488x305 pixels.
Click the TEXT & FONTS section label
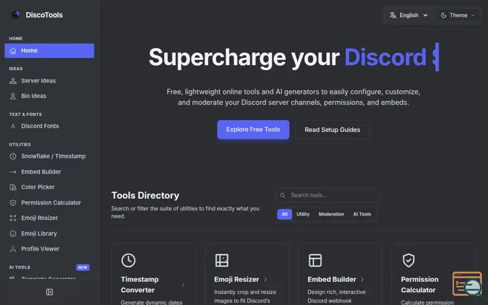coord(26,115)
